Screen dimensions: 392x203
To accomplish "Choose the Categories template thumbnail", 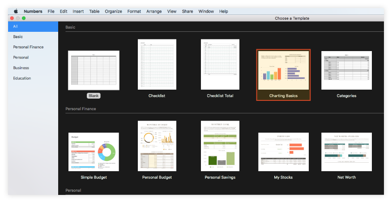I will (x=346, y=70).
